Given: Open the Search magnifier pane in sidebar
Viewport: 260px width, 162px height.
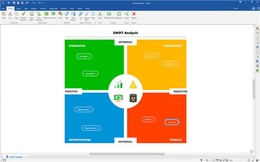Looking at the screenshot, I should click(257, 52).
